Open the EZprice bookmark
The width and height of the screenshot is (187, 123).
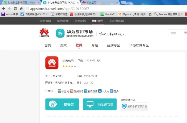pyautogui.click(x=132, y=14)
